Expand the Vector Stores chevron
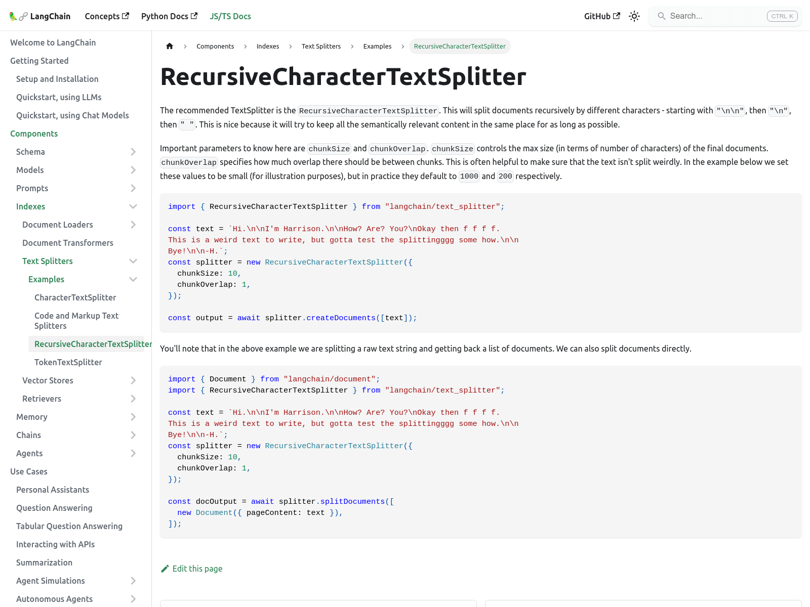The width and height of the screenshot is (810, 607). (133, 380)
